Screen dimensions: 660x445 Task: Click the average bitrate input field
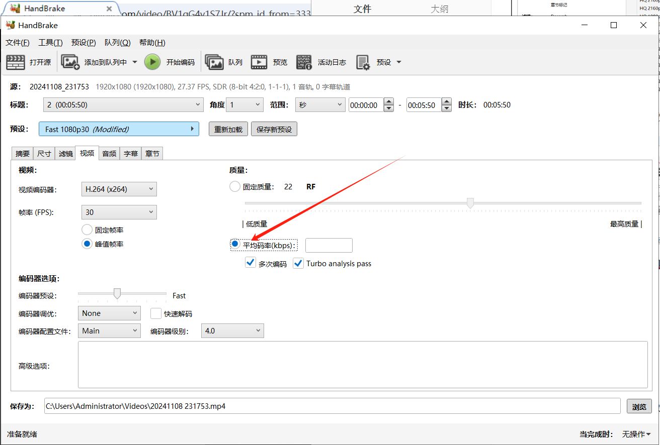(x=329, y=245)
